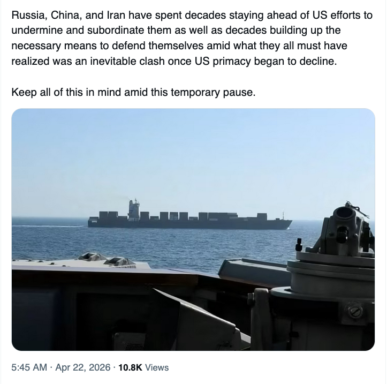The height and width of the screenshot is (384, 387).
Task: Open the 10.8K view count
Action: pyautogui.click(x=130, y=367)
